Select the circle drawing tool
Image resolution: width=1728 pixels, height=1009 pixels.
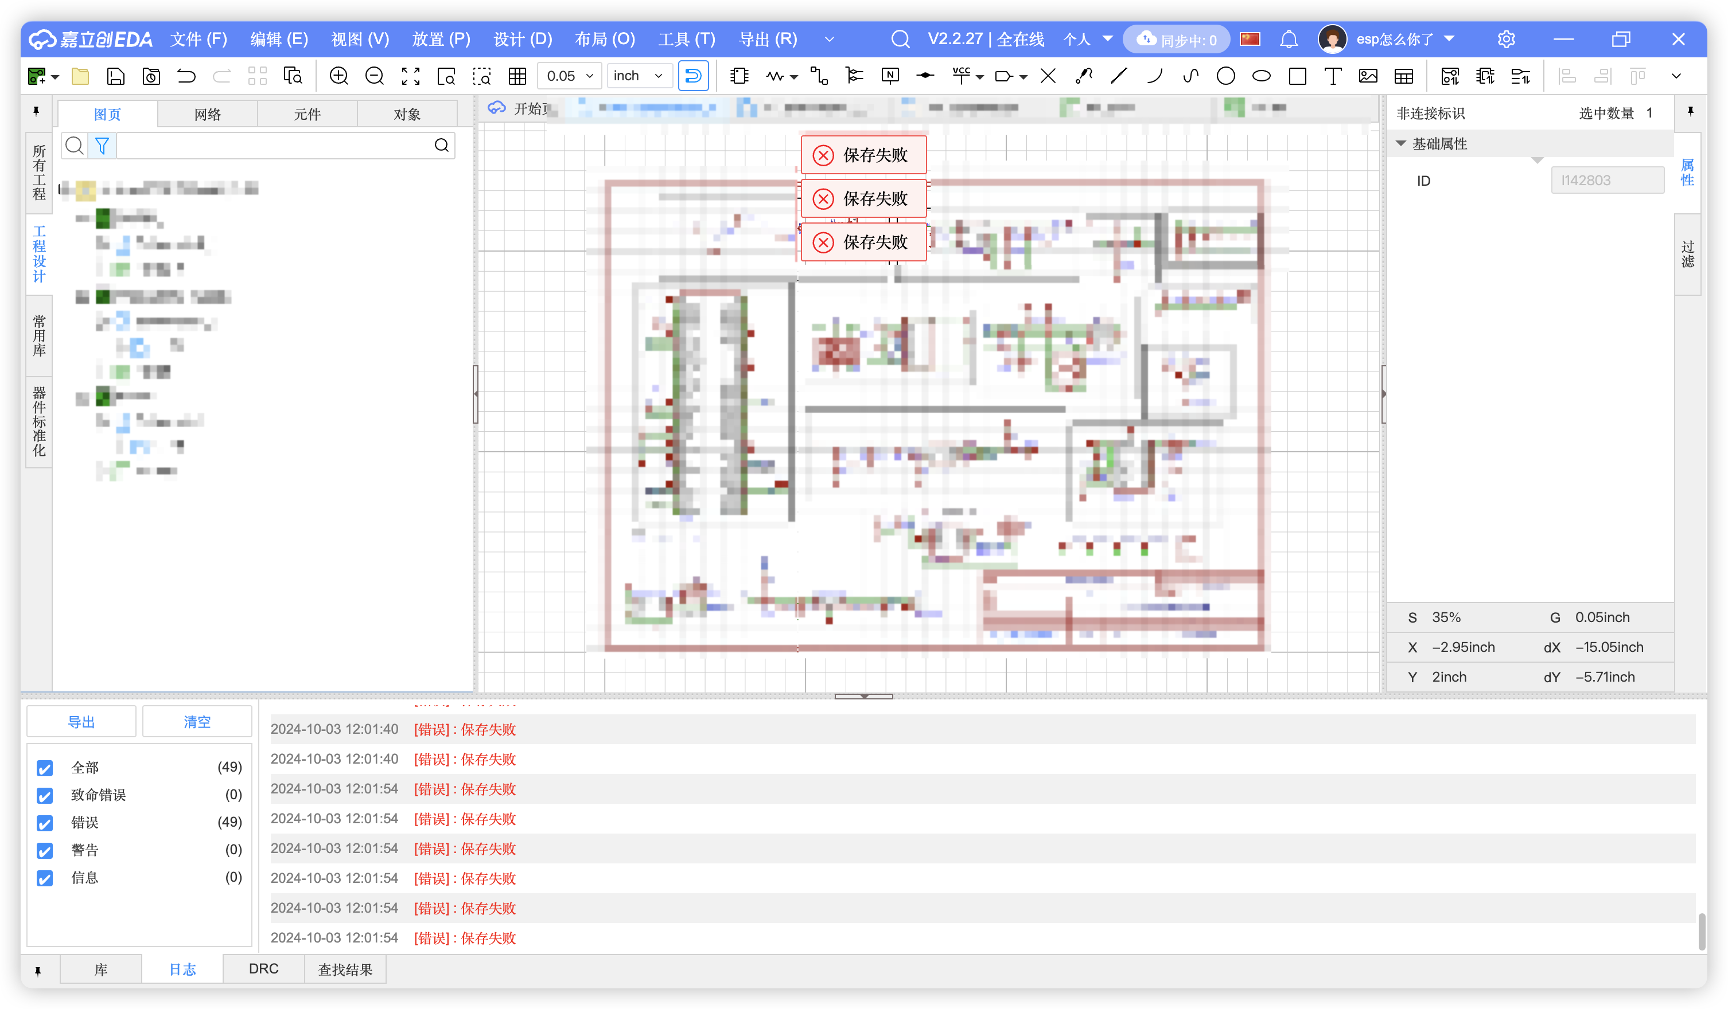point(1225,76)
